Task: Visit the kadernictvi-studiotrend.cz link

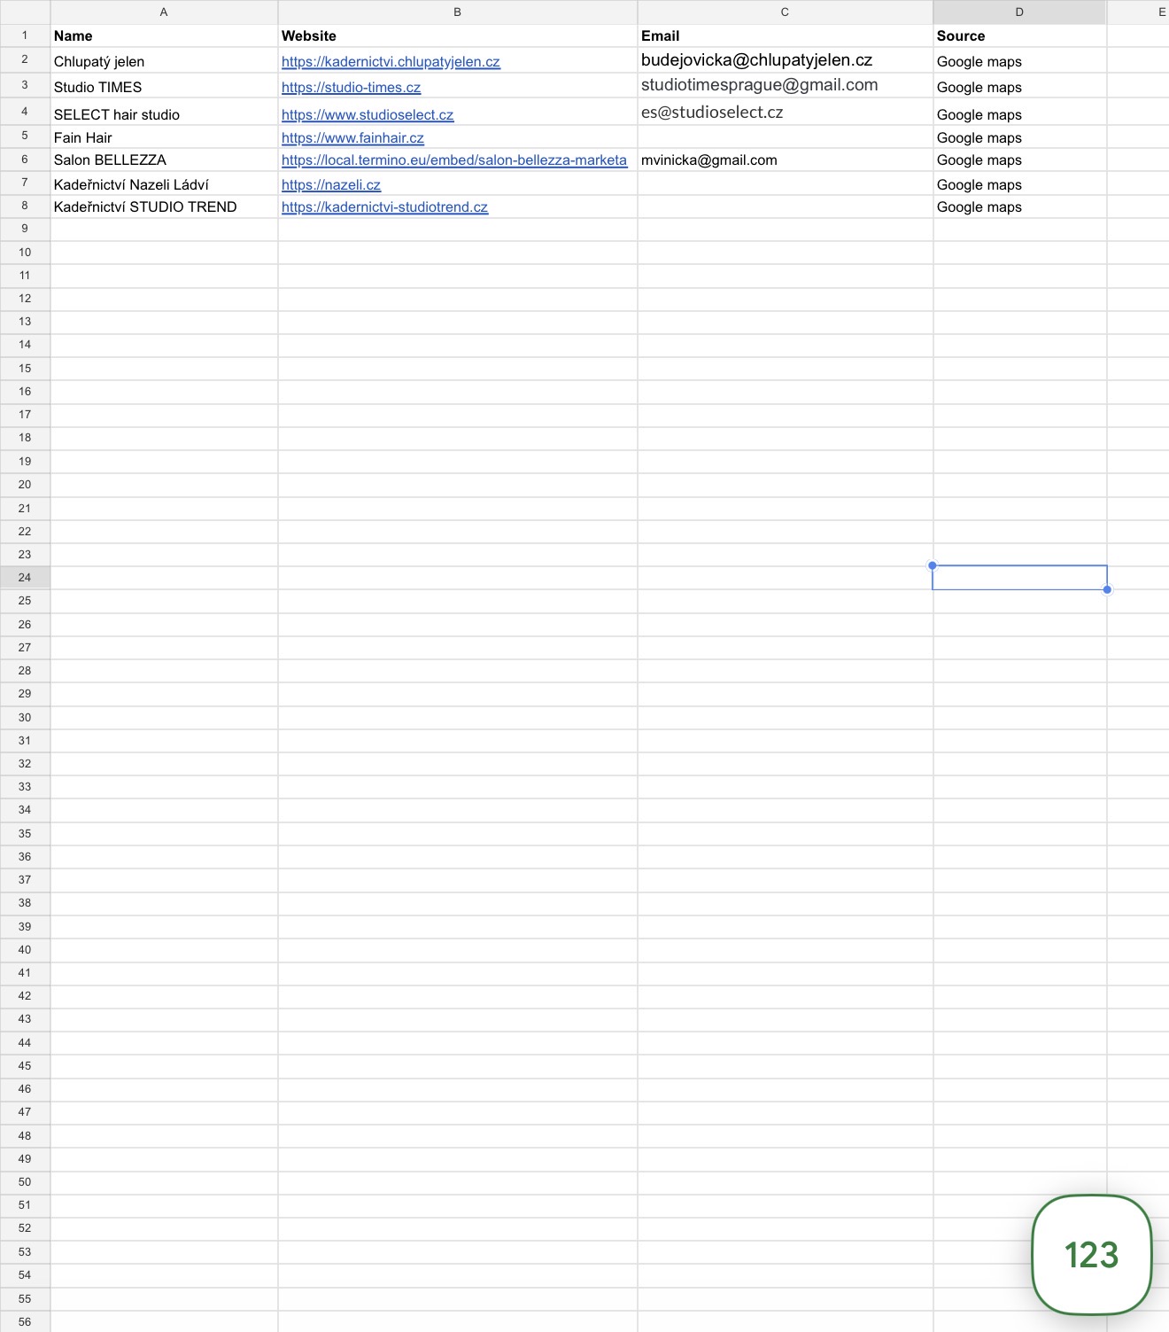Action: 384,207
